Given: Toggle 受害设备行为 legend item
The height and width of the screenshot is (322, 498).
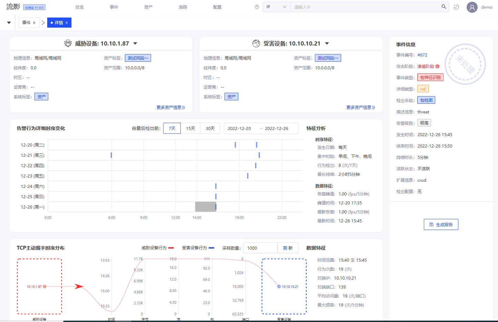Looking at the screenshot, I should [198, 248].
